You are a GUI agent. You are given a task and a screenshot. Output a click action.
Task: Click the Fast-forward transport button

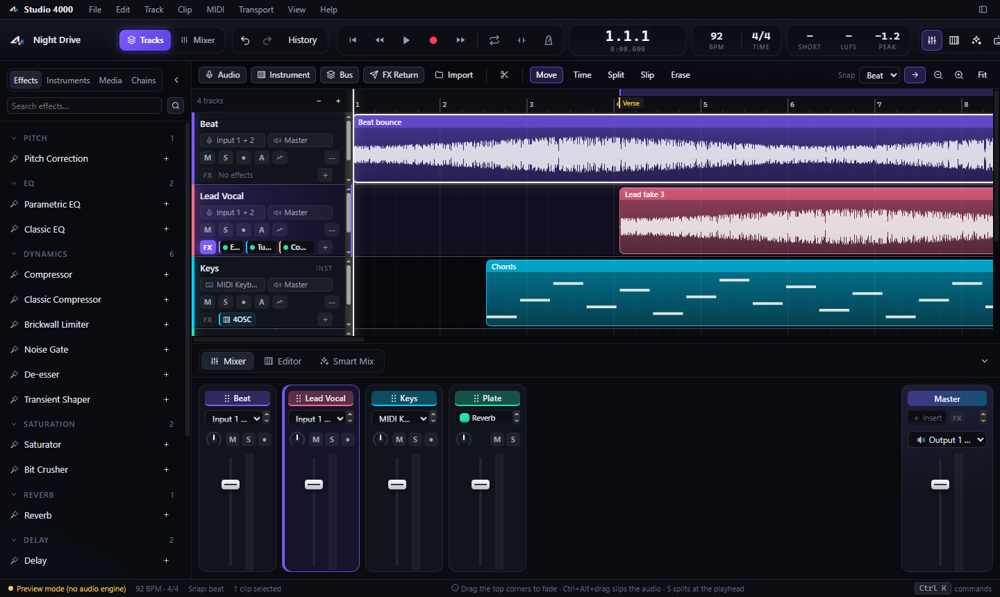tap(460, 40)
